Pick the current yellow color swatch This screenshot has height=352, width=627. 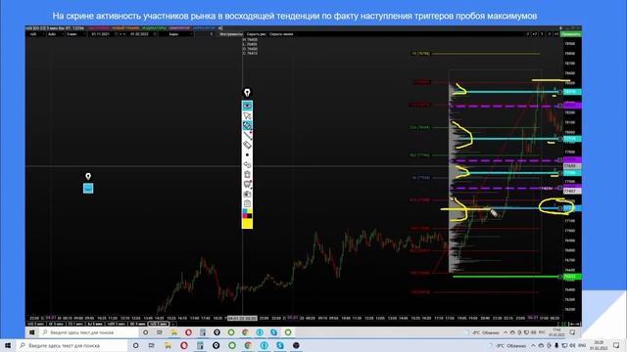247,224
